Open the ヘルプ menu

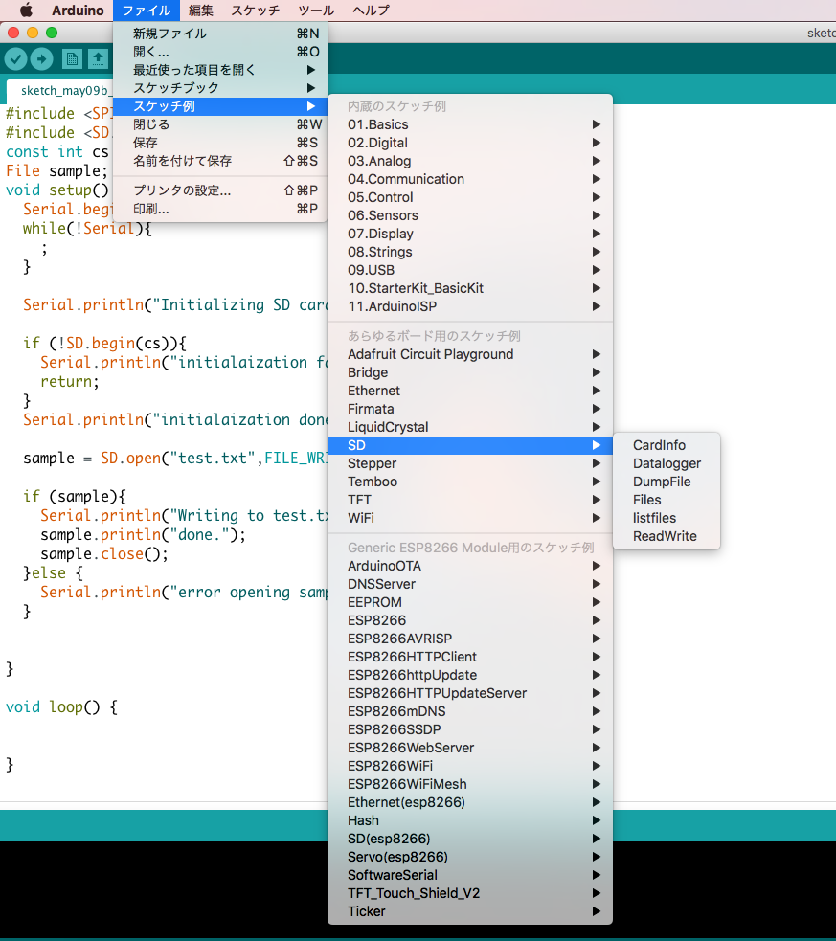pos(371,11)
